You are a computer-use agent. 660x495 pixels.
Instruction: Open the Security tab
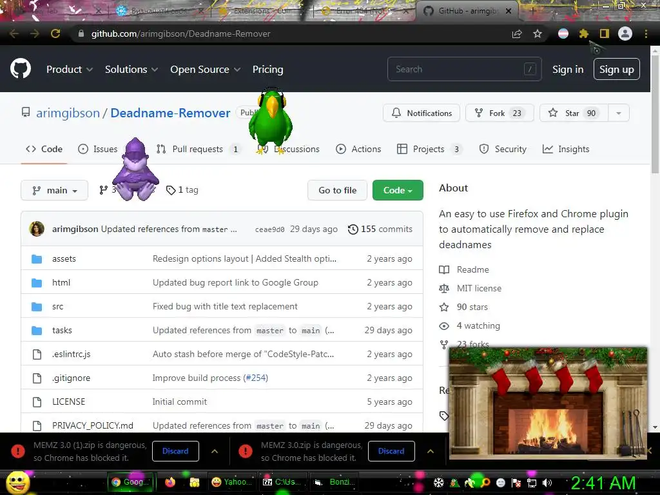(x=503, y=149)
